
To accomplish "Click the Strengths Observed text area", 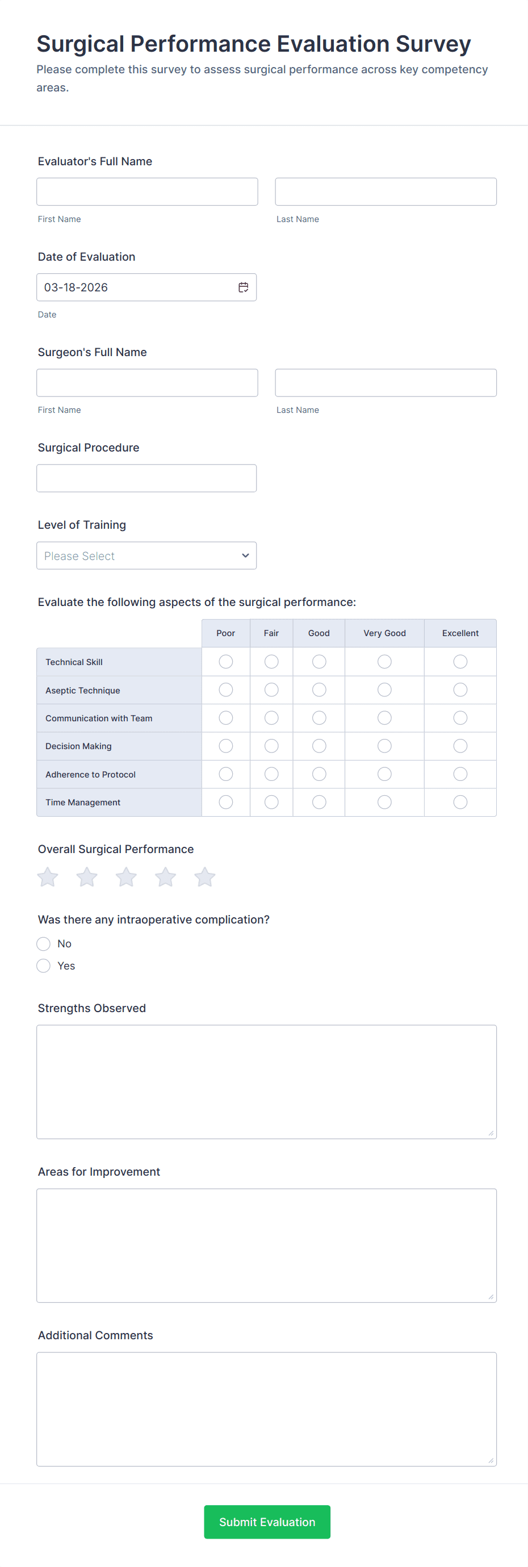I will point(266,1081).
